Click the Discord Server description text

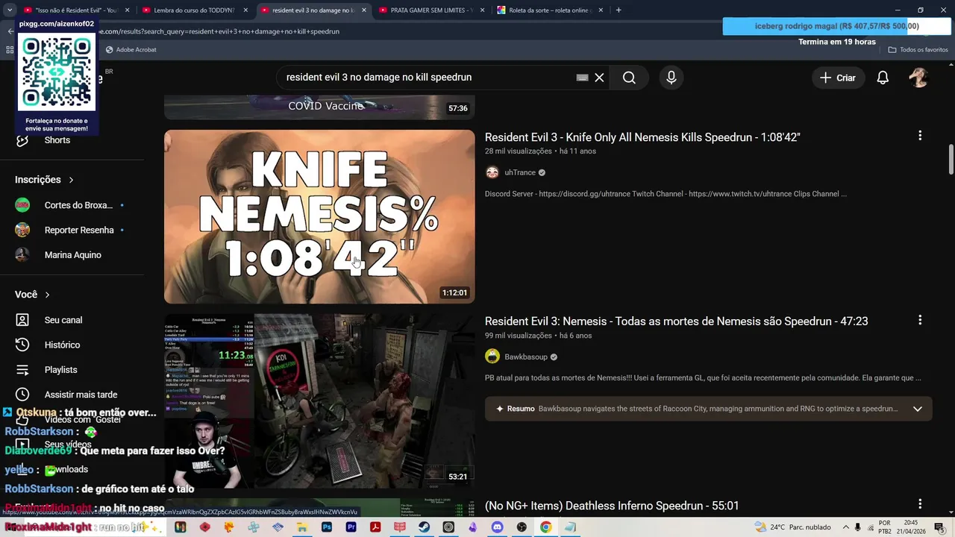pos(666,194)
